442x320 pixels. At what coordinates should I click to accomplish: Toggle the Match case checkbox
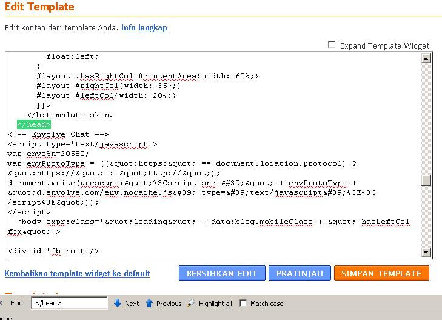(243, 304)
